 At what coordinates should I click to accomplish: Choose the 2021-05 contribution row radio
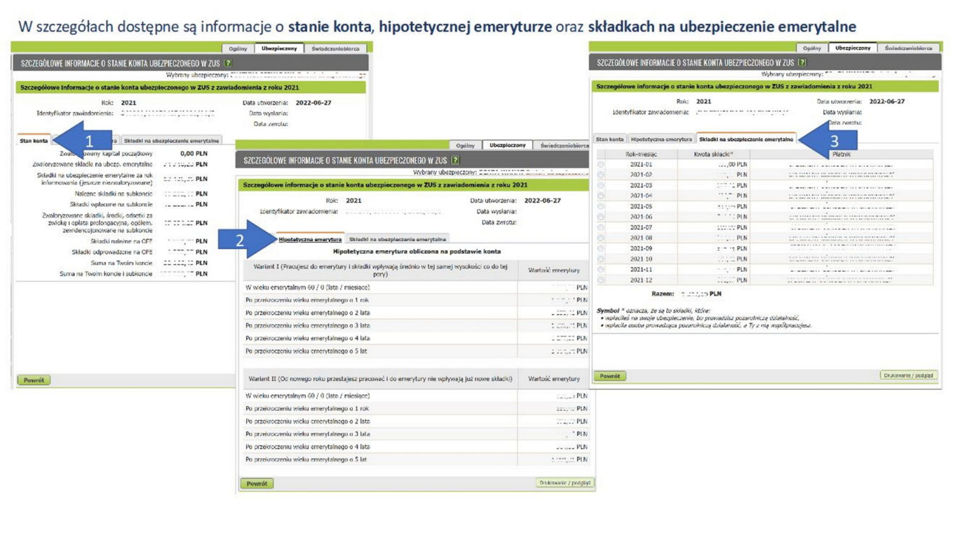click(x=600, y=206)
